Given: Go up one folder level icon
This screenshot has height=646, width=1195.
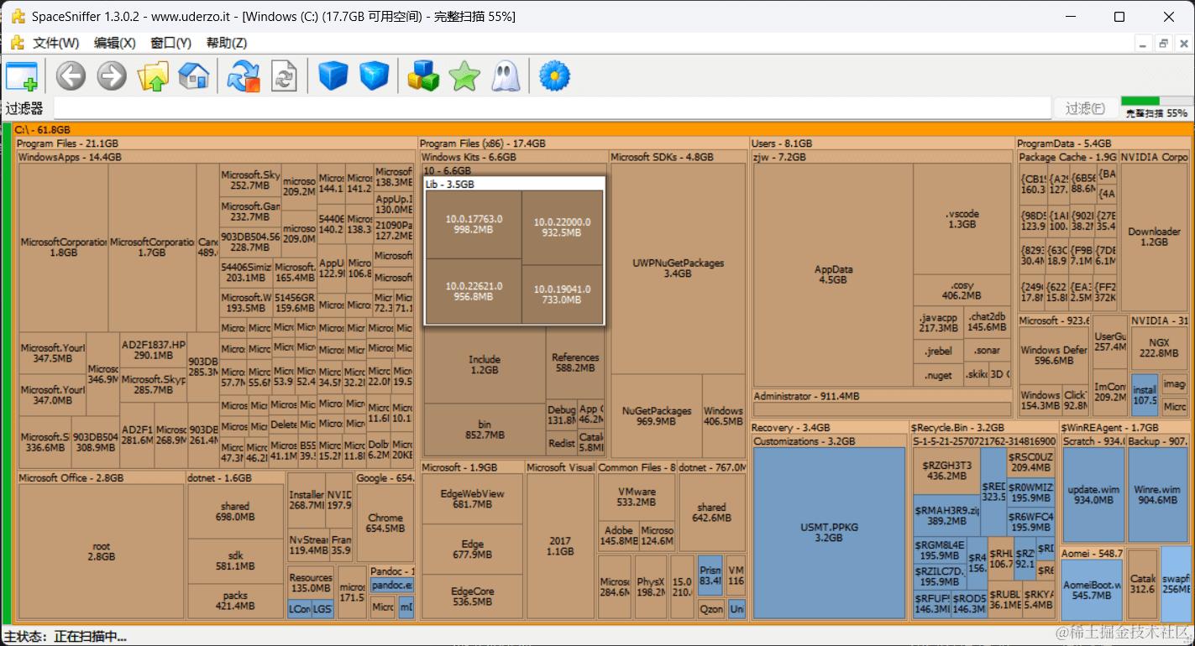Looking at the screenshot, I should pyautogui.click(x=153, y=76).
